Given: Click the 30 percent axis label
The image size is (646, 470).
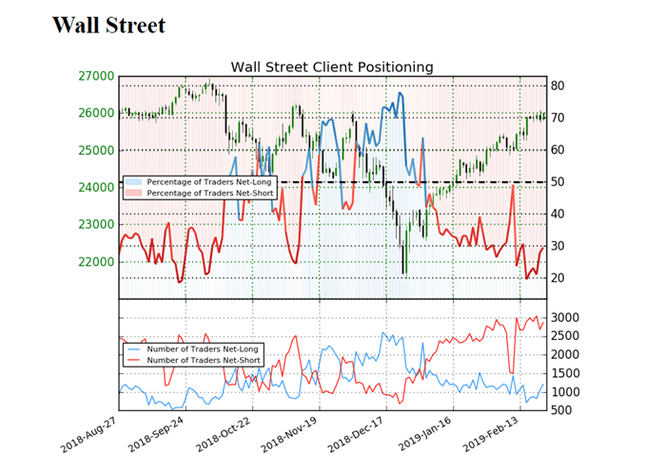Looking at the screenshot, I should tap(558, 246).
